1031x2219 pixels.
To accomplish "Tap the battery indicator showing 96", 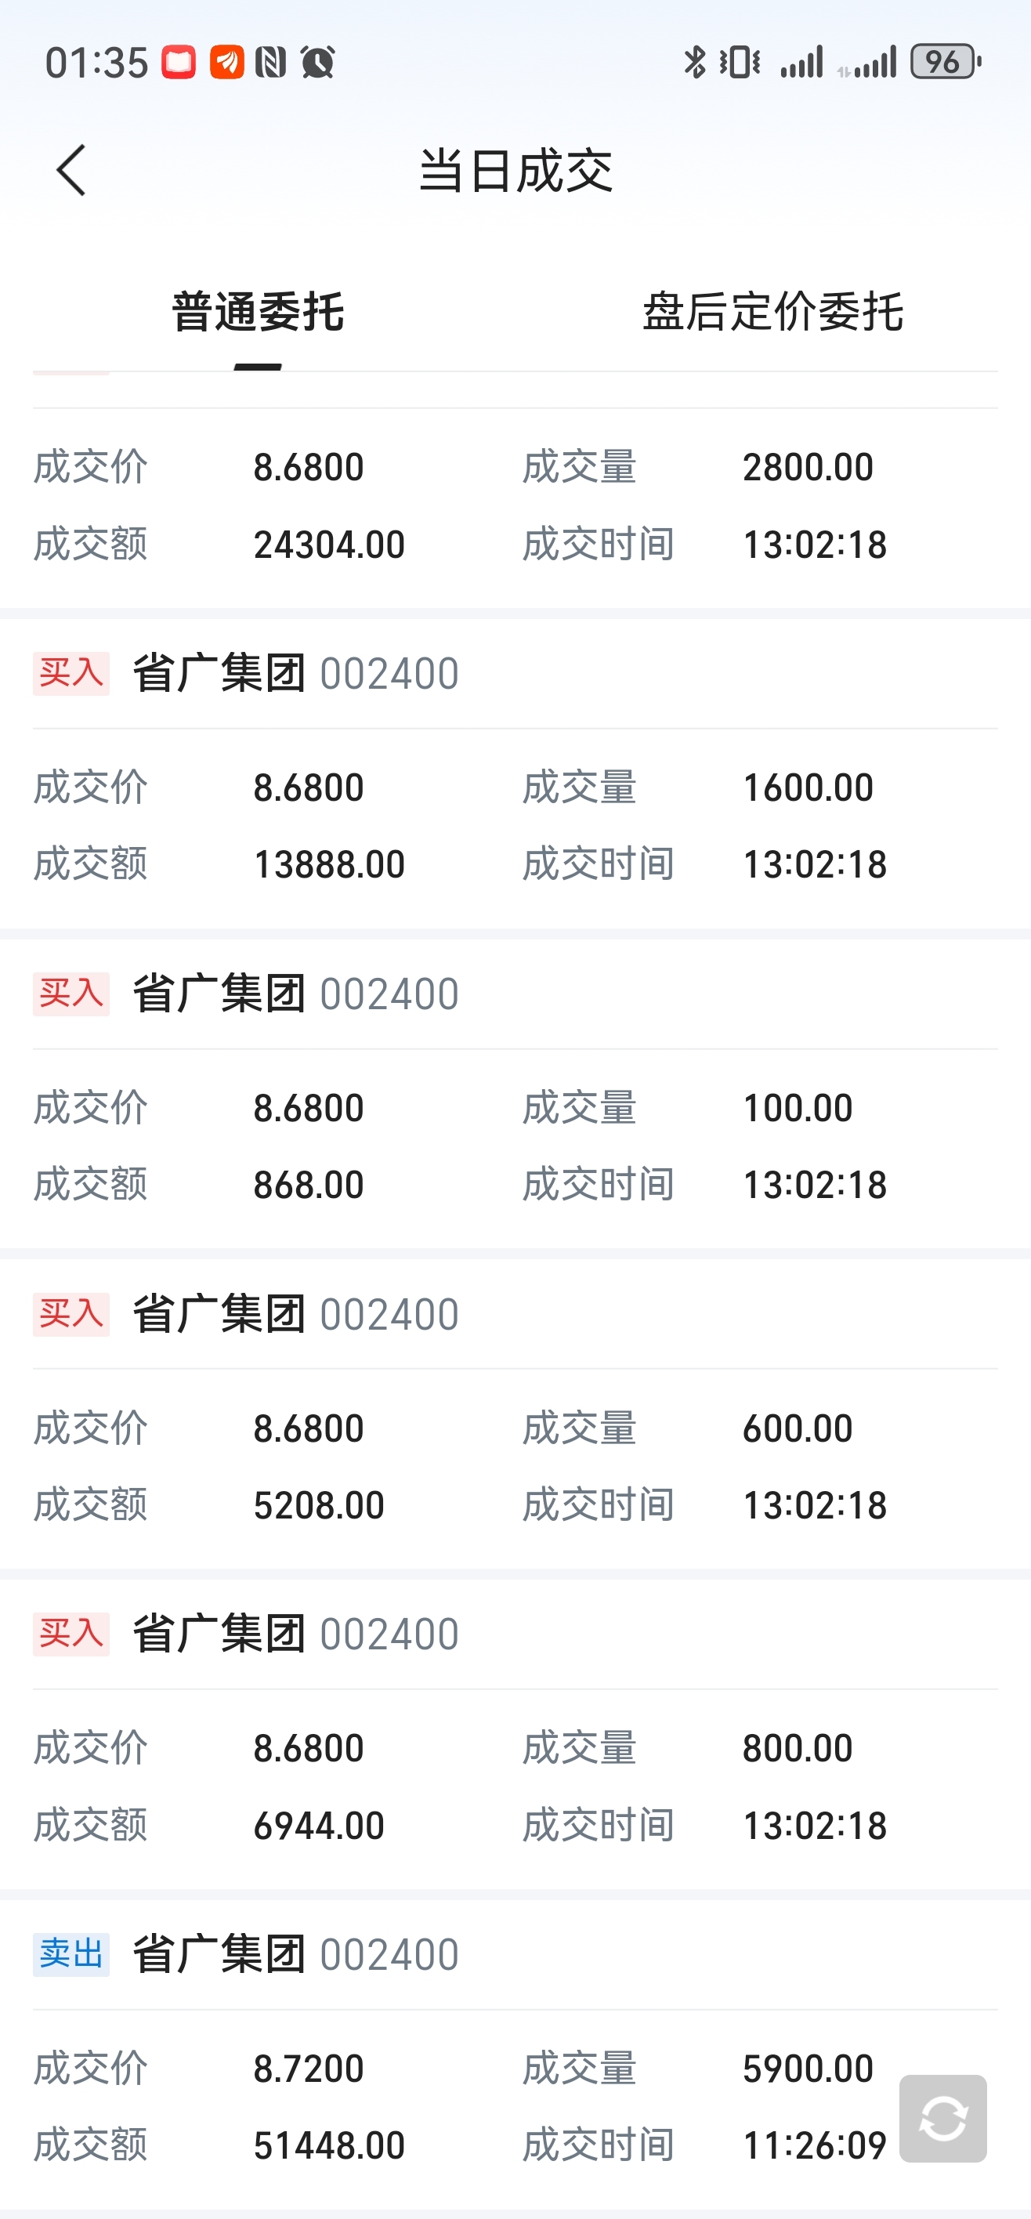I will pos(945,62).
